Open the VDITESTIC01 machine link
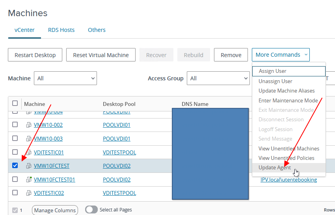Image resolution: width=335 pixels, height=215 pixels. tap(49, 152)
